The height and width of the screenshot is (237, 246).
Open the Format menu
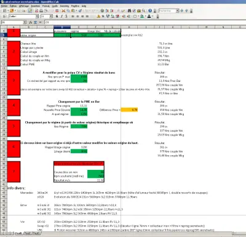[46, 6]
